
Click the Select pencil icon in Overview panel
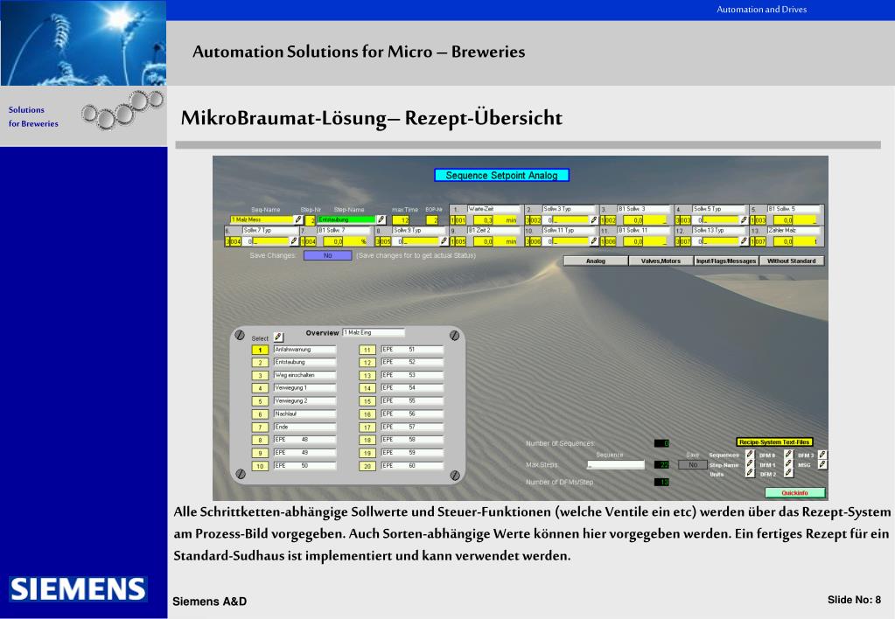tap(278, 337)
